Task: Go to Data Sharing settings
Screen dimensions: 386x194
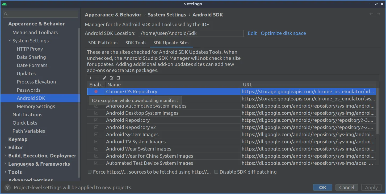Action: [31, 57]
